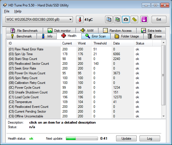Open the Extra tests tab
Viewport: 172px width, 145px height.
151,30
